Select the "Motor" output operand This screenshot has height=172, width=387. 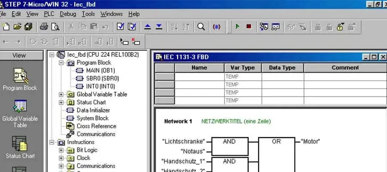[x=310, y=141]
